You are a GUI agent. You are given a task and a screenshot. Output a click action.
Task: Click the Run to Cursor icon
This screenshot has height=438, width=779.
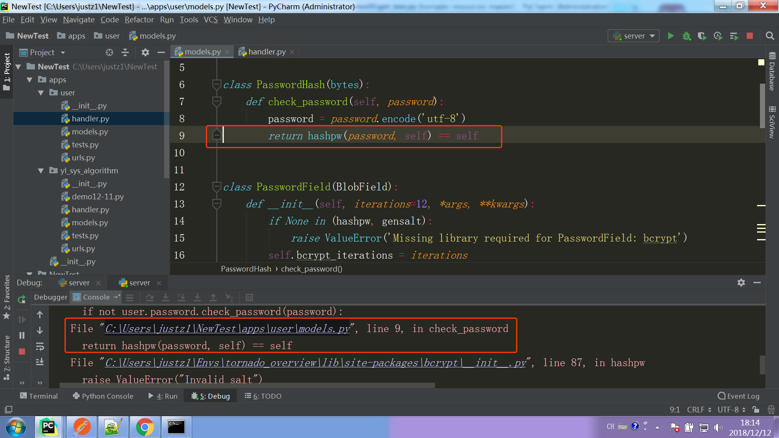[229, 298]
